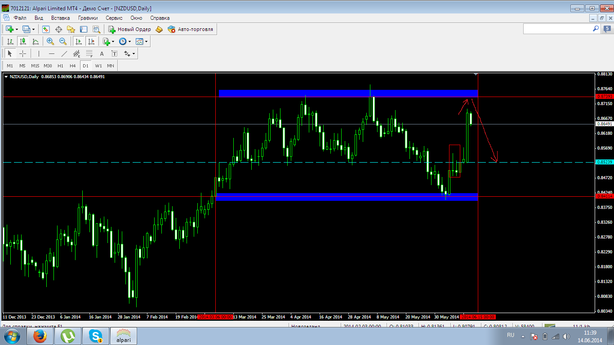Open the Data Window crosshair icon
The width and height of the screenshot is (614, 345).
[58, 29]
